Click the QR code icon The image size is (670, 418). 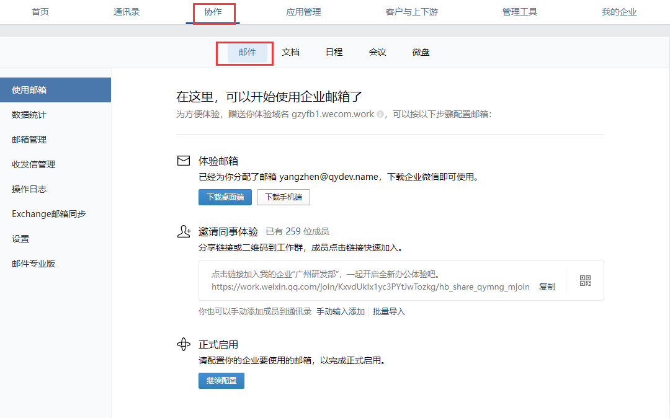click(585, 280)
